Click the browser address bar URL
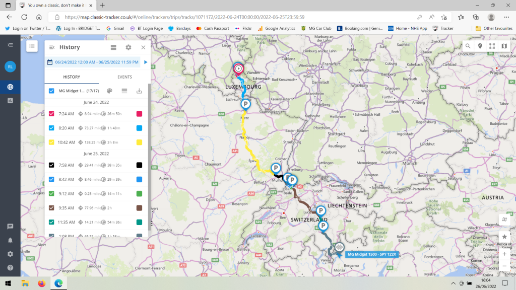The height and width of the screenshot is (290, 516). [x=184, y=17]
